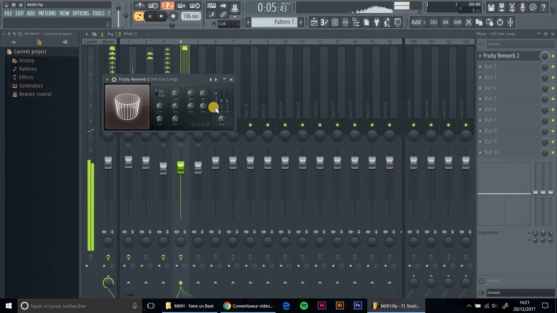Open the mixer view icon
This screenshot has width=557, height=313.
(345, 22)
